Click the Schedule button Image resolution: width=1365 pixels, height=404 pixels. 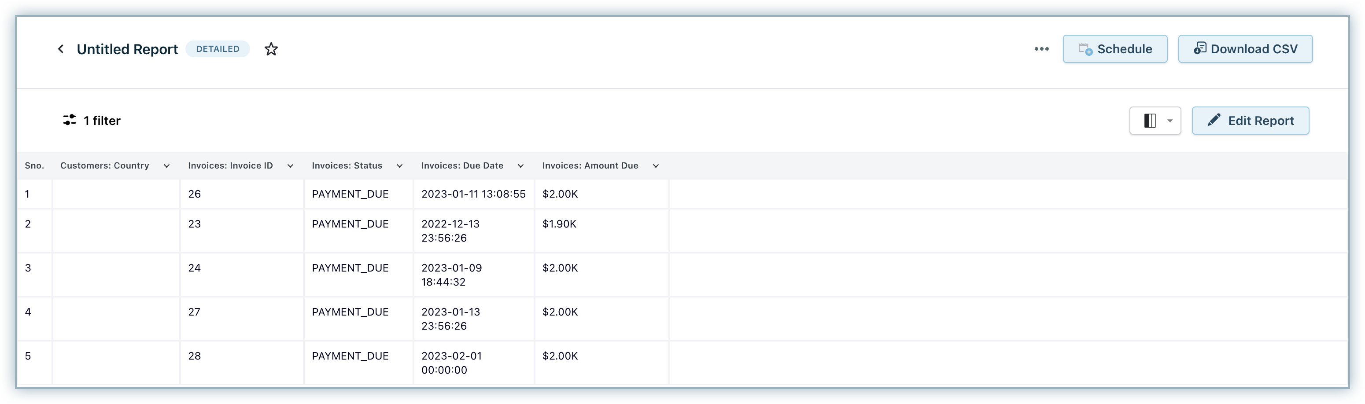point(1114,49)
